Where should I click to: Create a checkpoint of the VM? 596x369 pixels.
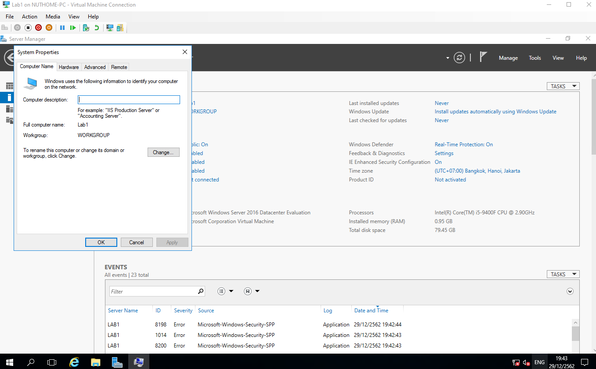coord(86,27)
